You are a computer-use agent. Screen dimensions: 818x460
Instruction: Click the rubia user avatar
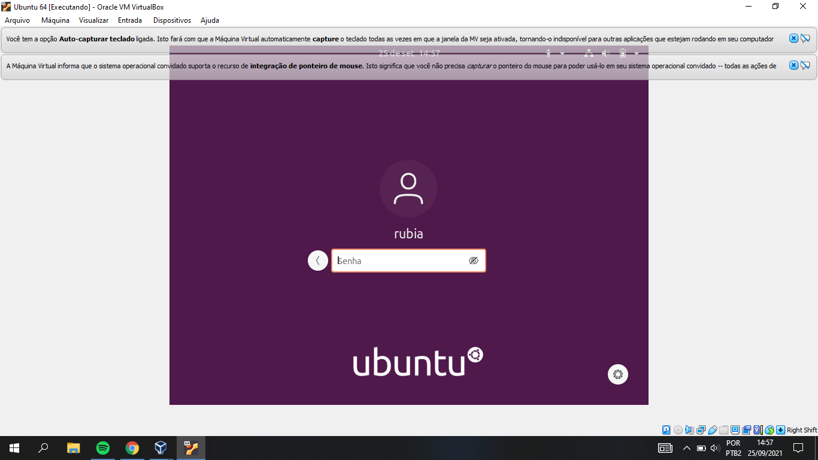[408, 189]
